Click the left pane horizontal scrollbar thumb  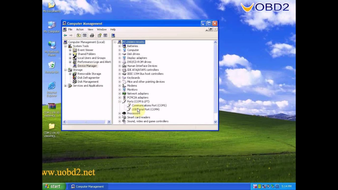(x=86, y=122)
